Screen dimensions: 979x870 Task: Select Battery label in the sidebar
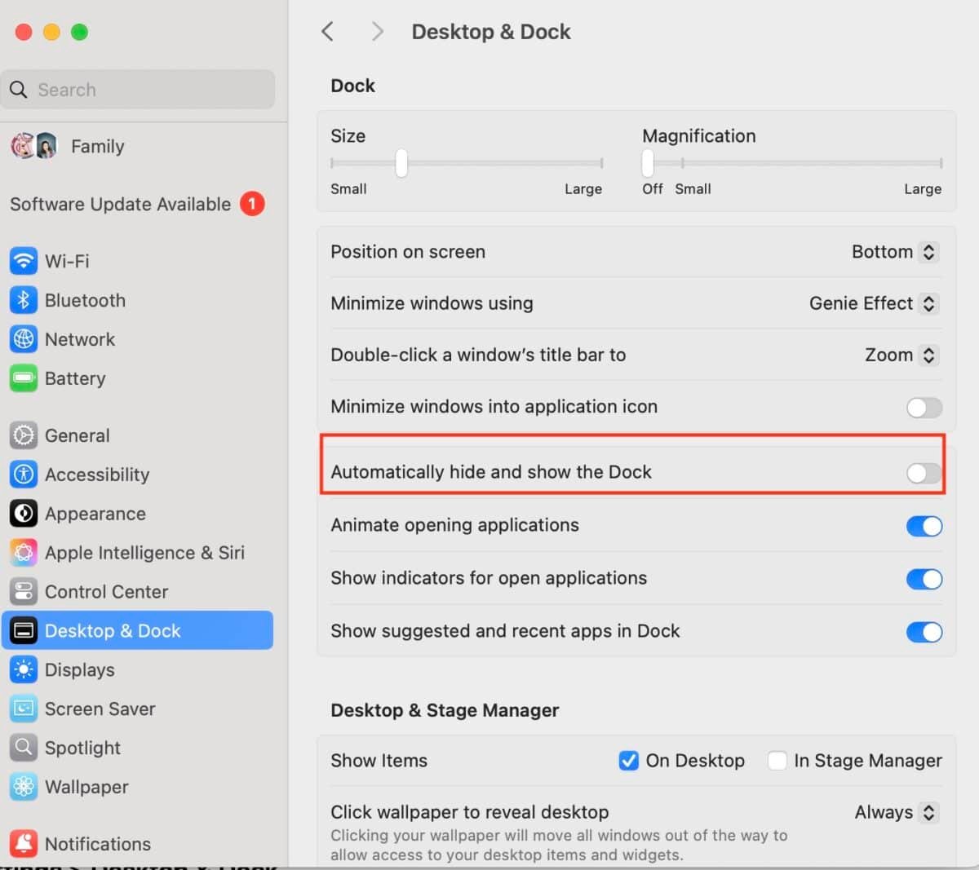(75, 378)
